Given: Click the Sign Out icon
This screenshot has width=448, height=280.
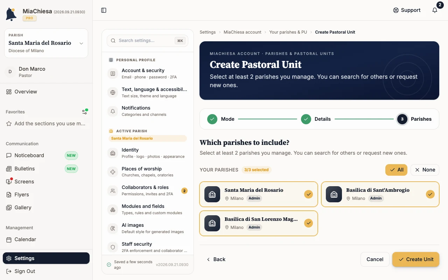Looking at the screenshot, I should pyautogui.click(x=9, y=271).
